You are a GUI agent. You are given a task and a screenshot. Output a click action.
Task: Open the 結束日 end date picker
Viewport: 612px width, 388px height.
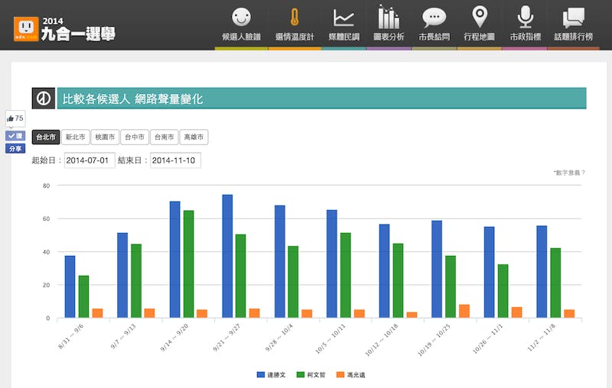click(x=175, y=160)
